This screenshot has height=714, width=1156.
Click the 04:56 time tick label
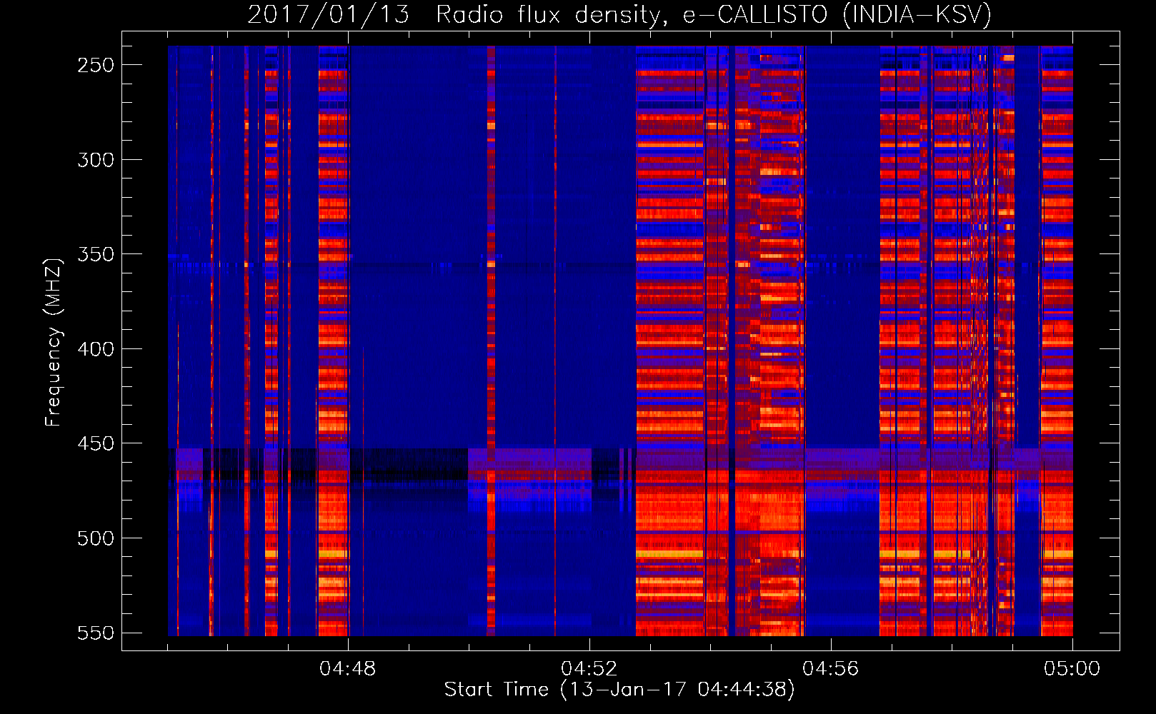(831, 669)
